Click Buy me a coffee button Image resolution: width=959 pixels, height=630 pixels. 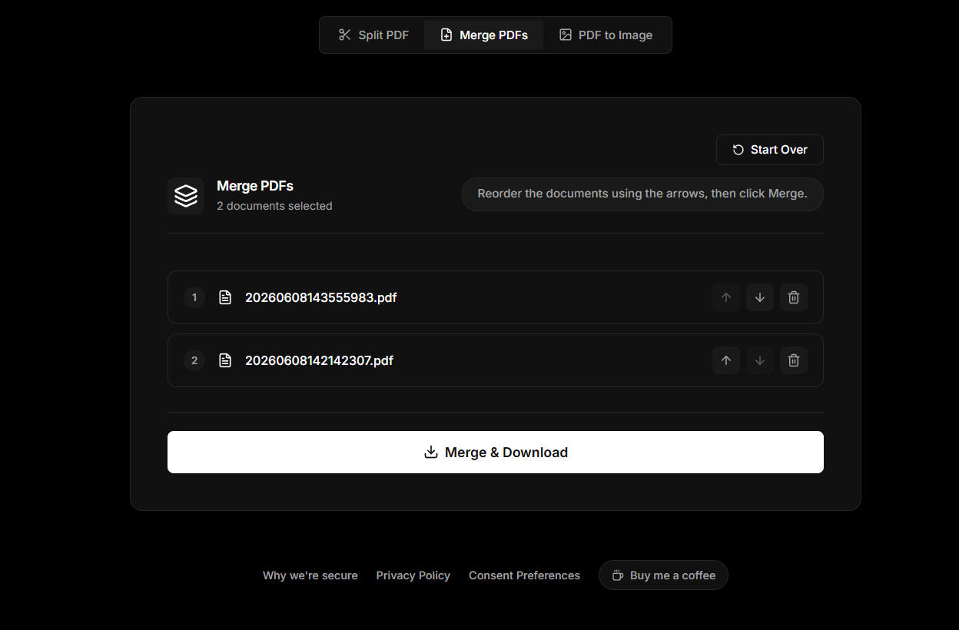pos(663,575)
